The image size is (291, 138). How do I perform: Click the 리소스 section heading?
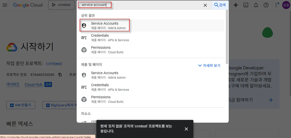[x=86, y=113]
